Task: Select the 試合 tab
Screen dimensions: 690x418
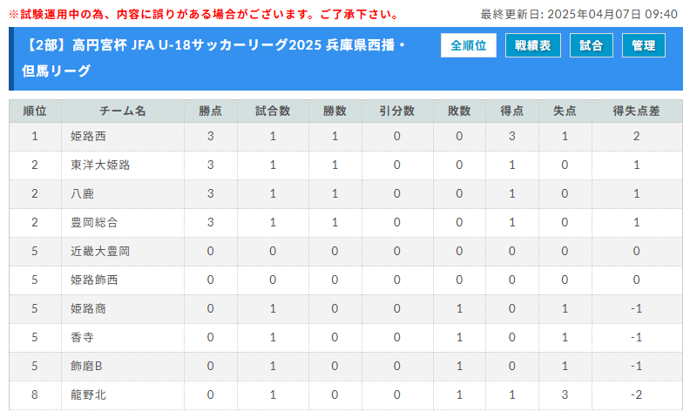Action: click(591, 45)
